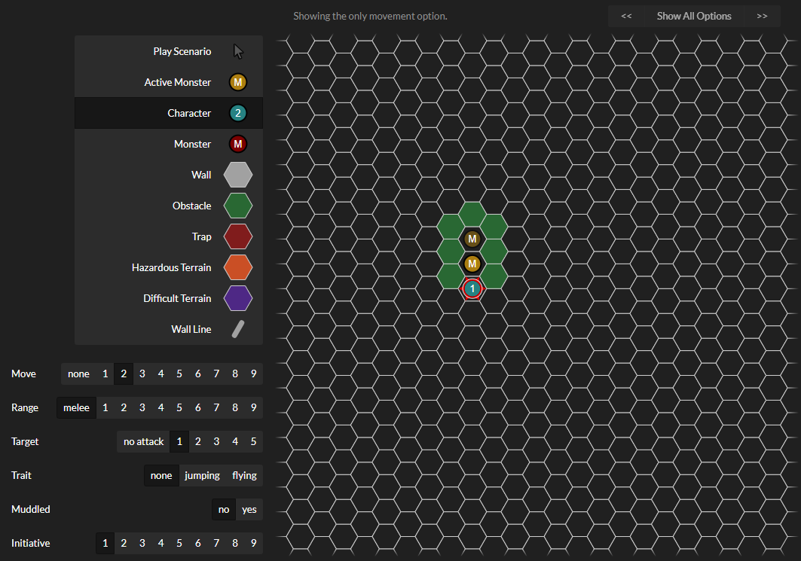Select the red Monster token tool
801x561 pixels.
pos(238,144)
